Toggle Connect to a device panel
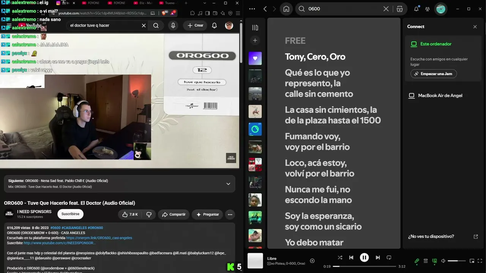 434,261
